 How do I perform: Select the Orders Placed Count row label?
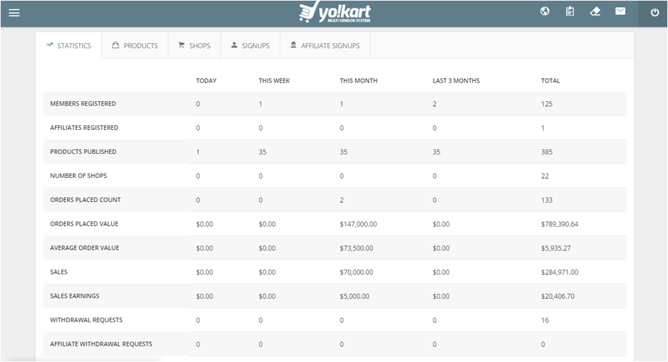(85, 200)
